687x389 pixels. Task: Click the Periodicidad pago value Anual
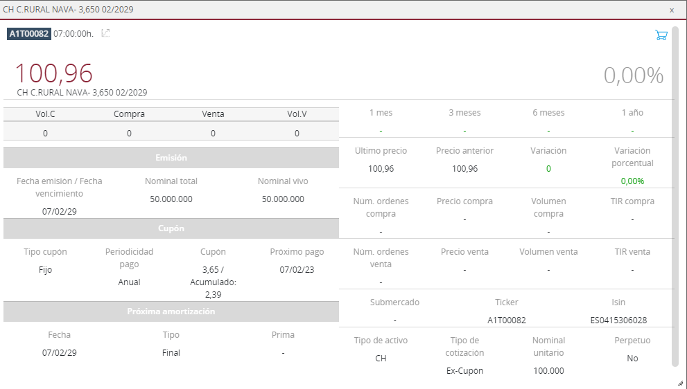[x=129, y=282]
